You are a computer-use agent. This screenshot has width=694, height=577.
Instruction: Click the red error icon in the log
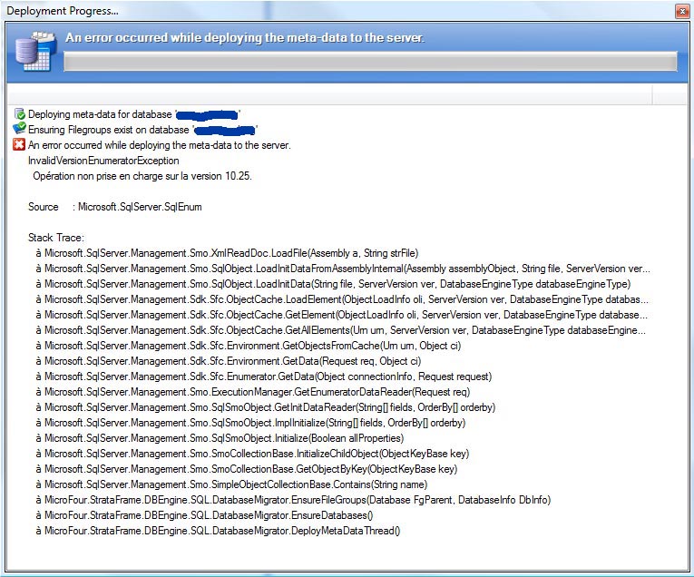pyautogui.click(x=19, y=145)
